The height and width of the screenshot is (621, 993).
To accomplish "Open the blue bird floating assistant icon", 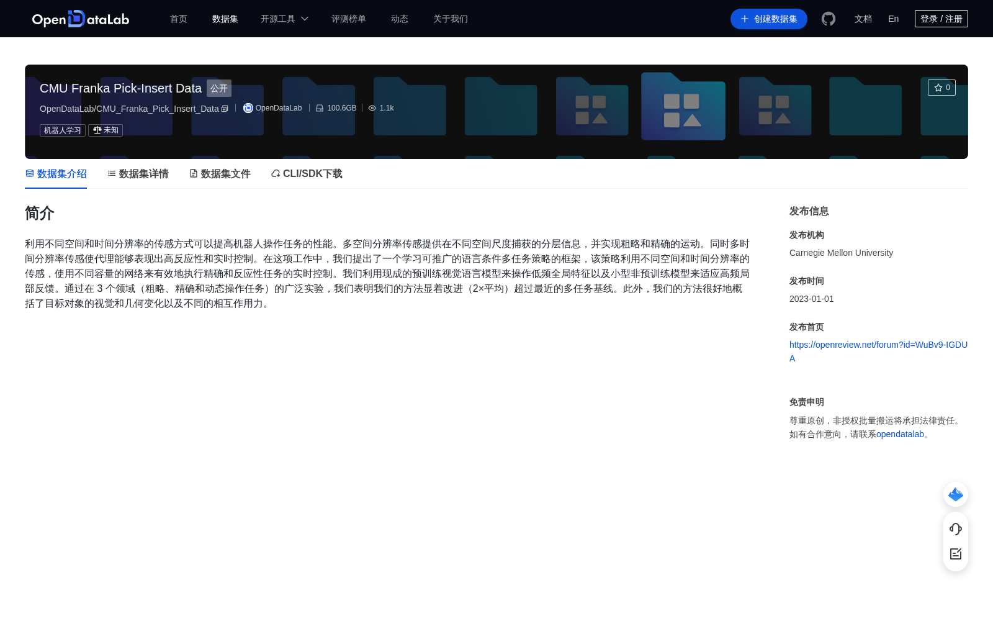I will click(956, 494).
